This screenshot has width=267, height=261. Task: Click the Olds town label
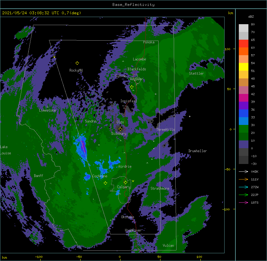coord(120,122)
